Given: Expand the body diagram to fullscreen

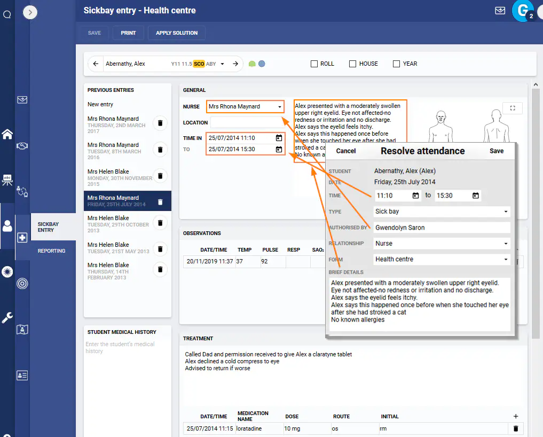Looking at the screenshot, I should tap(513, 108).
